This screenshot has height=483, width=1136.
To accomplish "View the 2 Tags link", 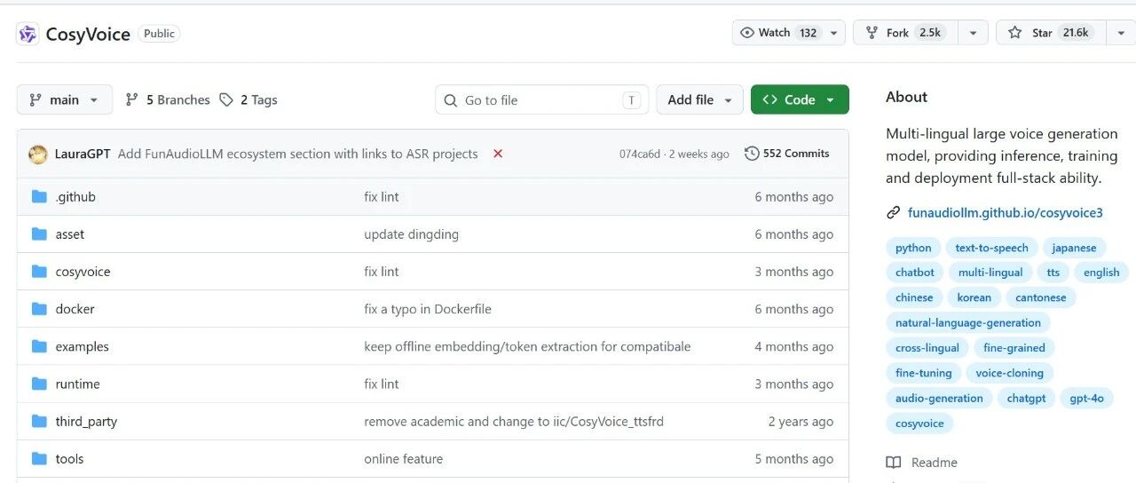I will (x=248, y=99).
